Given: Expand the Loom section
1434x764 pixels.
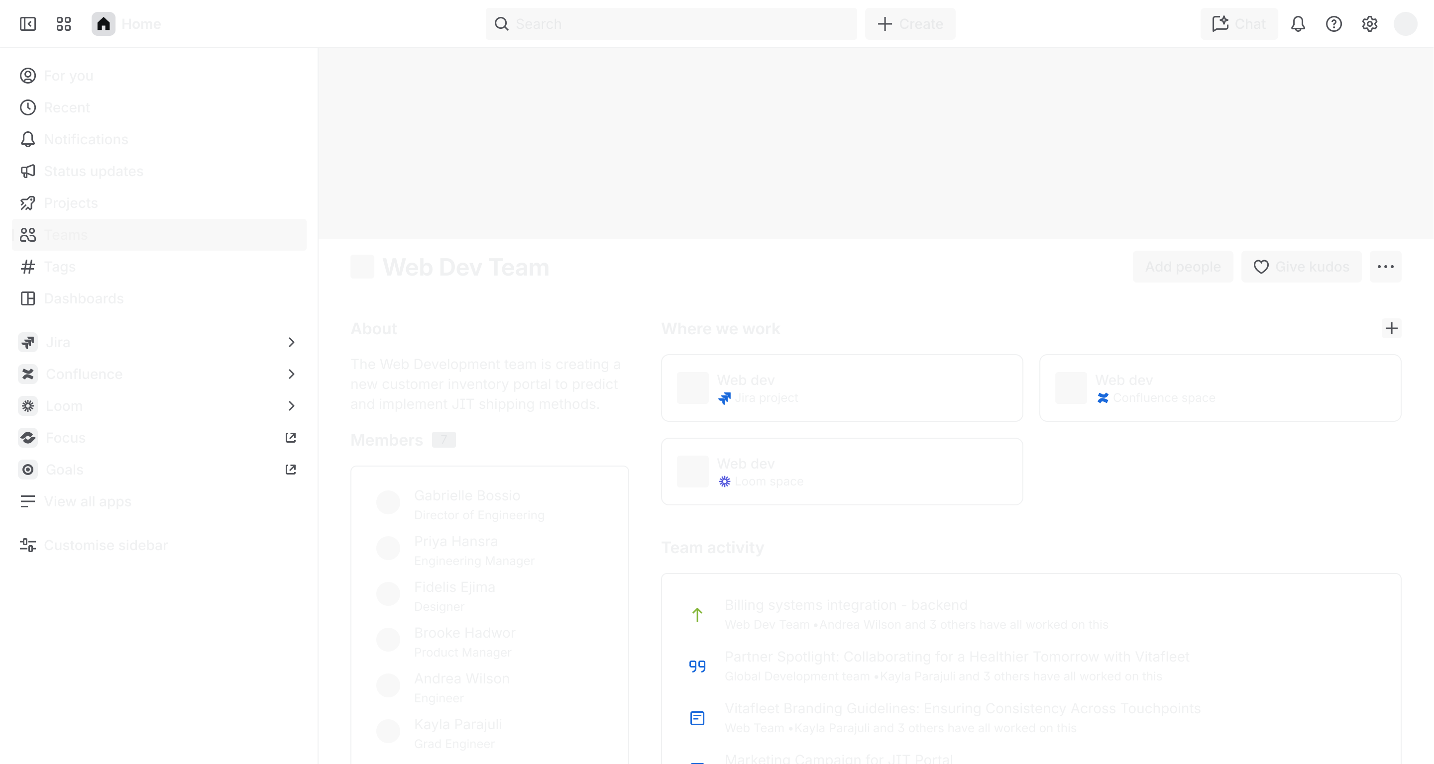Looking at the screenshot, I should (291, 406).
